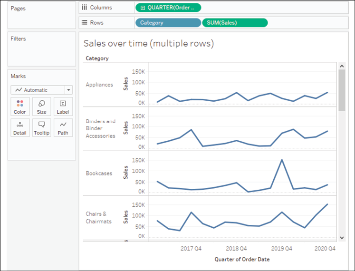Select the Category pill in Rows
The image size is (355, 271).
(168, 23)
